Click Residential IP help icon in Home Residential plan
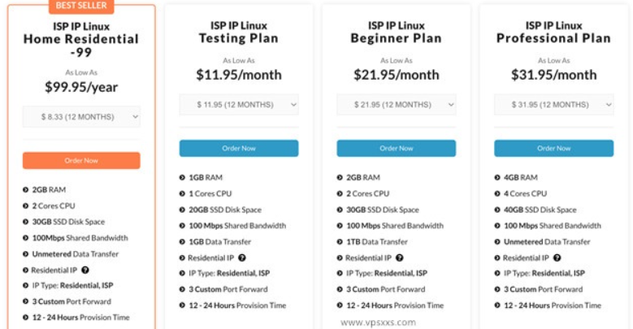 tap(85, 270)
